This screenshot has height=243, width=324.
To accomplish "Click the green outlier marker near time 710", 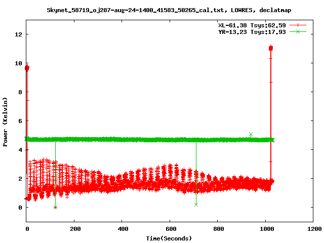I will (196, 205).
